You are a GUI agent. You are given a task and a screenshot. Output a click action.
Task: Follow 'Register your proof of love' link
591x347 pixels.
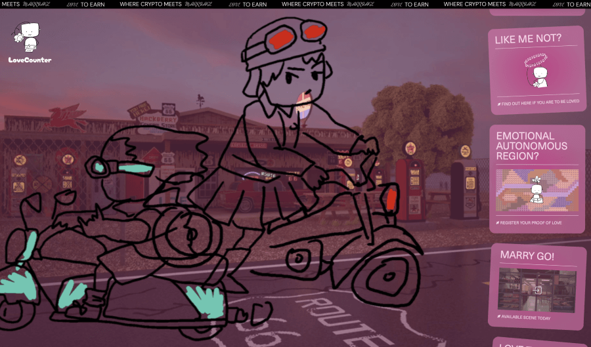pos(531,223)
